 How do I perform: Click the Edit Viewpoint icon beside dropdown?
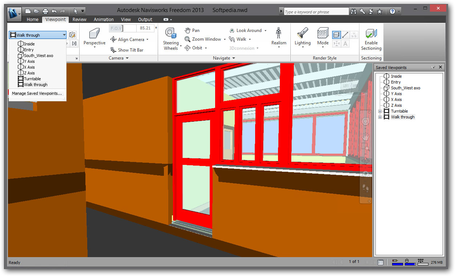coord(72,35)
